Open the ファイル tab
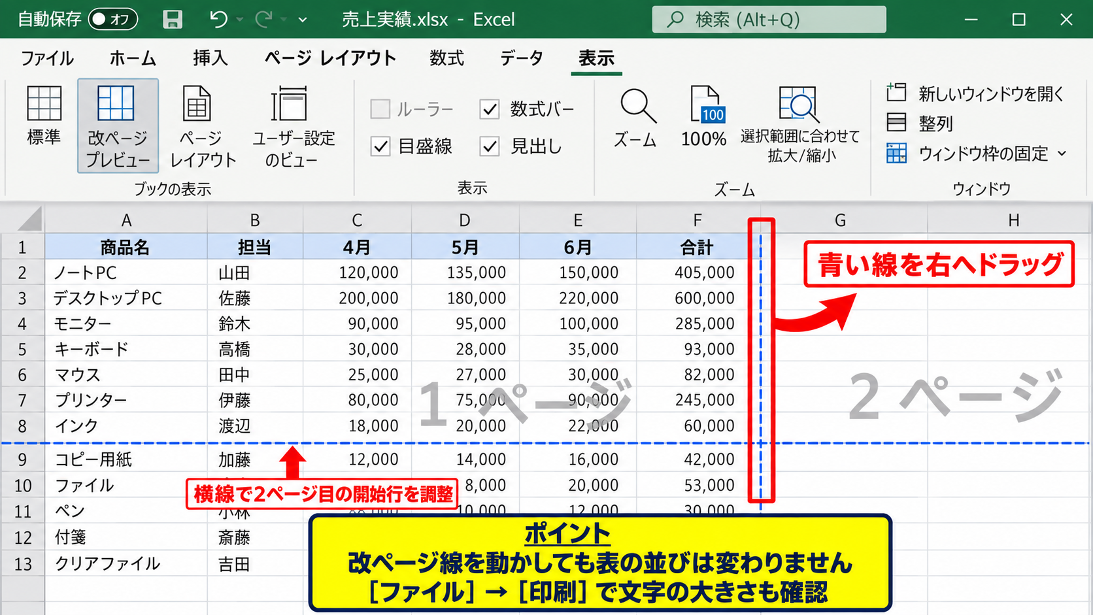 click(47, 58)
